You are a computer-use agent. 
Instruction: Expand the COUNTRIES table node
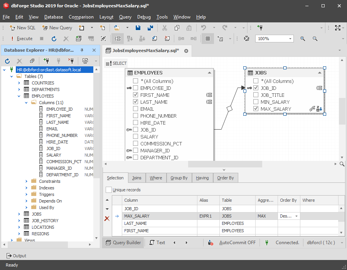(19, 83)
